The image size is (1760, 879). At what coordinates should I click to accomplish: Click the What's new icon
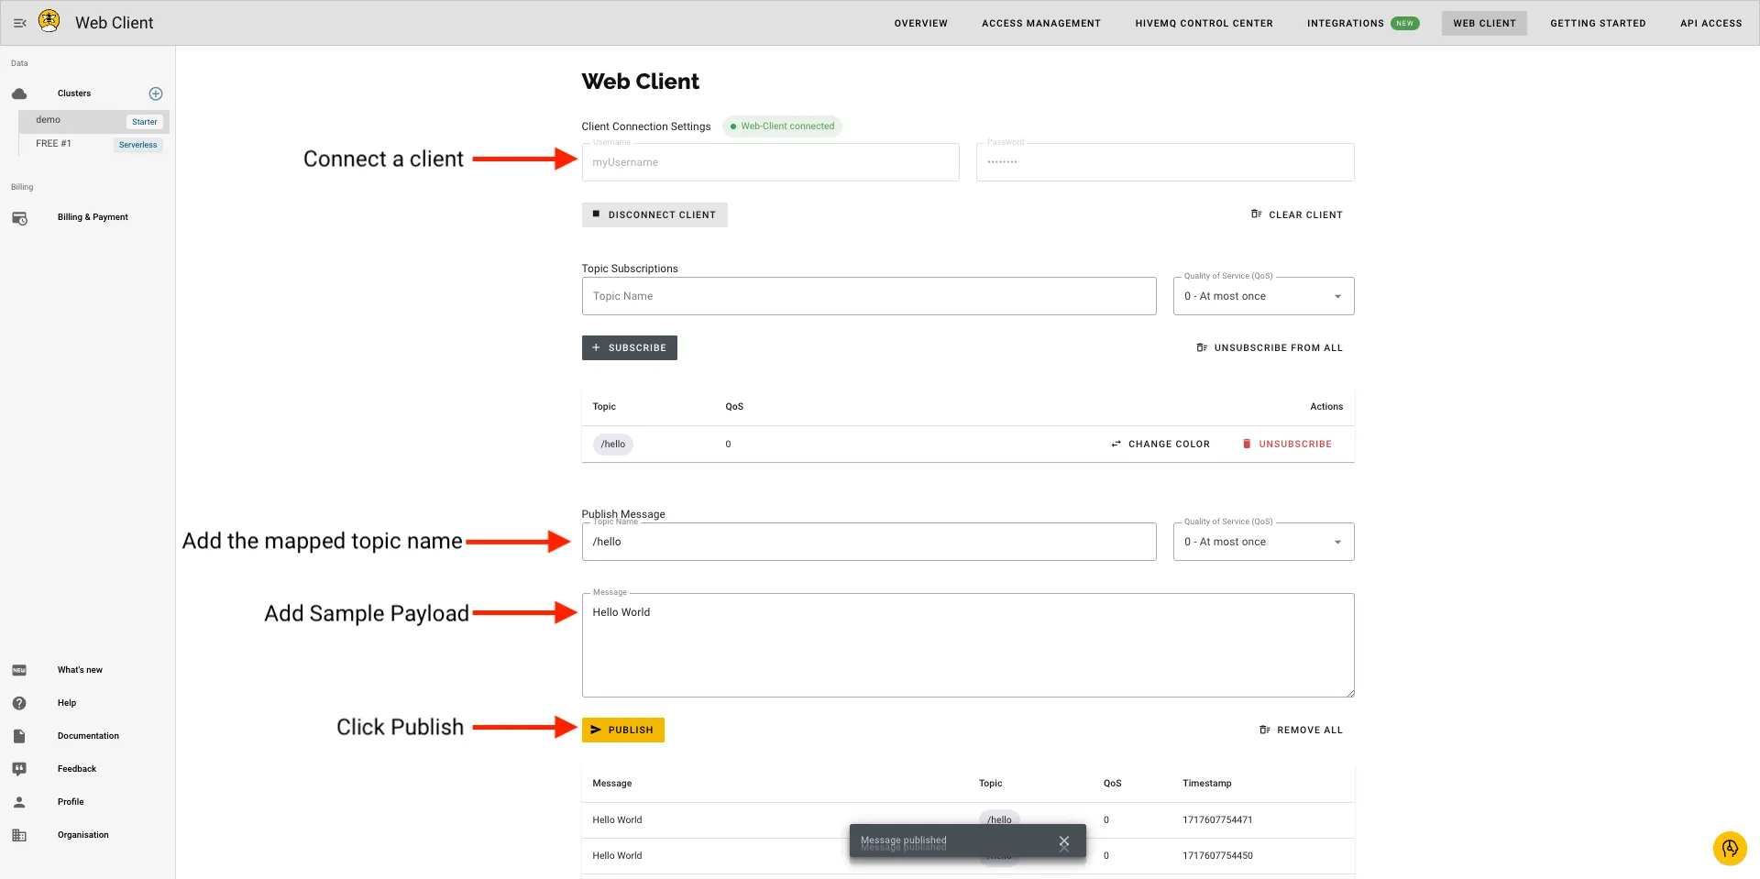tap(19, 671)
